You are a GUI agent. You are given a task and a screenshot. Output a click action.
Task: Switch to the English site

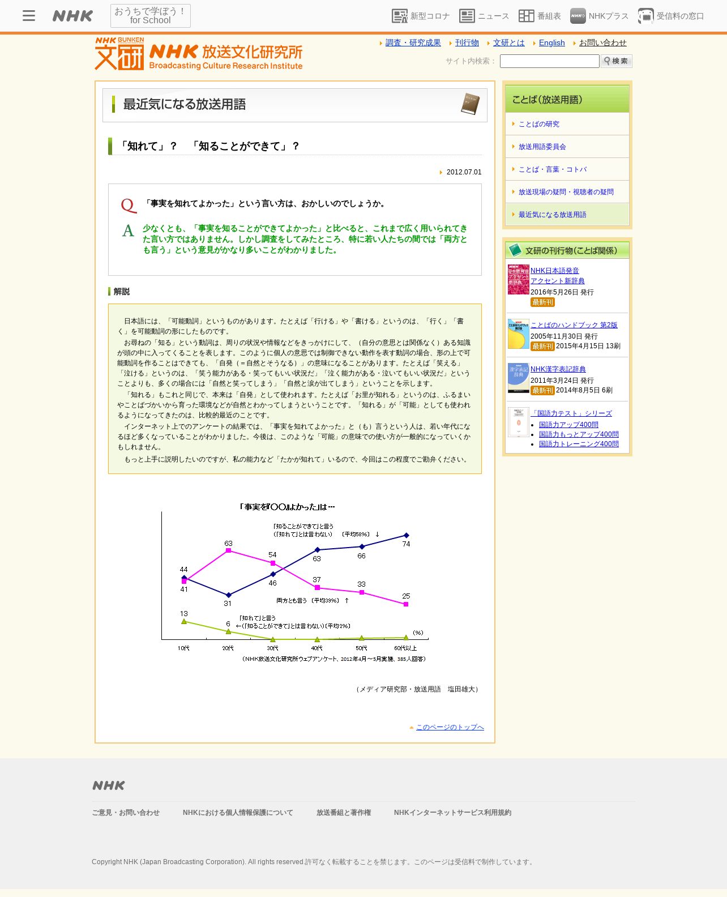(x=552, y=42)
